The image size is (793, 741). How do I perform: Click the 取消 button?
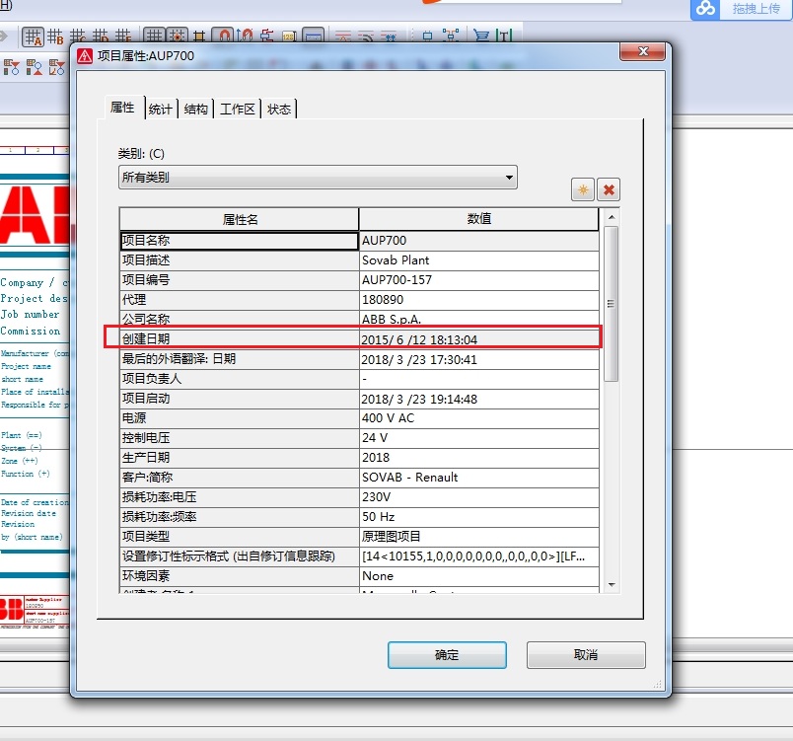point(585,654)
